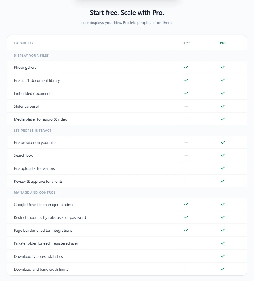Click the DISPLAY YOUR FILES section label
The height and width of the screenshot is (281, 254).
click(x=31, y=56)
